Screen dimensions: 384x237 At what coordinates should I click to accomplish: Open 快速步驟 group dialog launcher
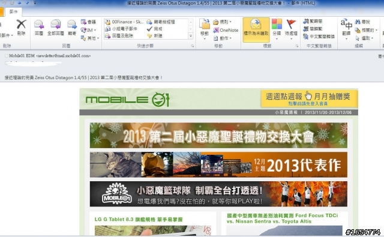pos(193,46)
